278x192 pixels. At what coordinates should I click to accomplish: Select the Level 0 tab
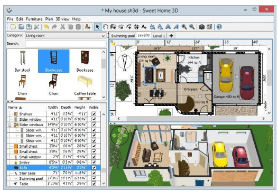(x=144, y=35)
